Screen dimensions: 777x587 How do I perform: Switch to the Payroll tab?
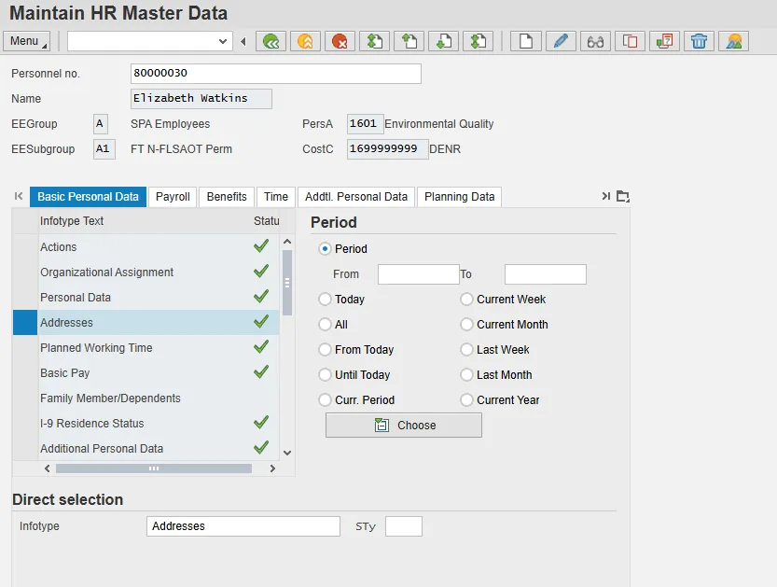point(173,197)
